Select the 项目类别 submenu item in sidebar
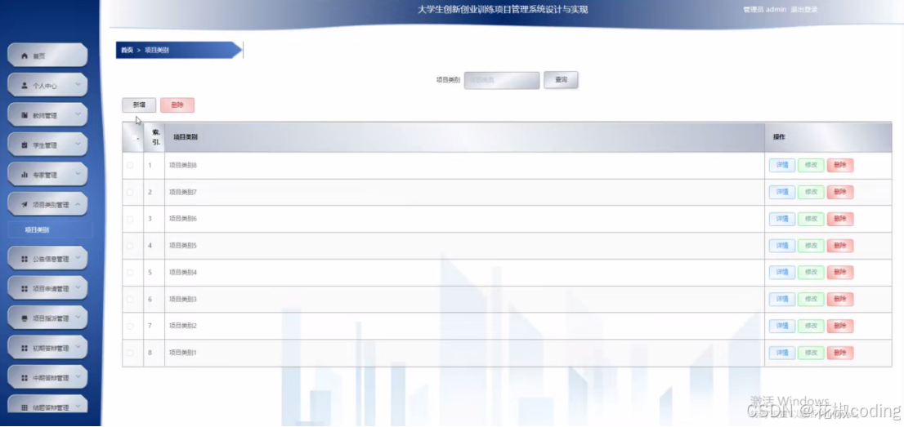Viewport: 904px width, 427px height. [50, 229]
